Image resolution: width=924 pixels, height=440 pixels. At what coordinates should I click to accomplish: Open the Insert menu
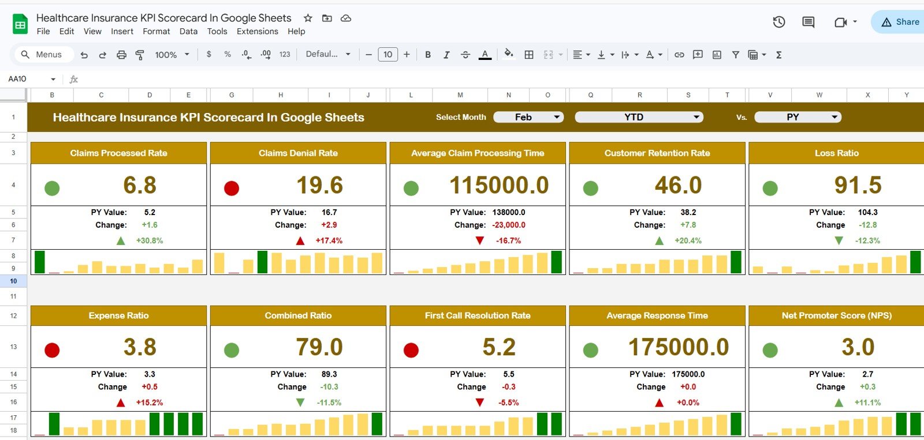(x=122, y=32)
